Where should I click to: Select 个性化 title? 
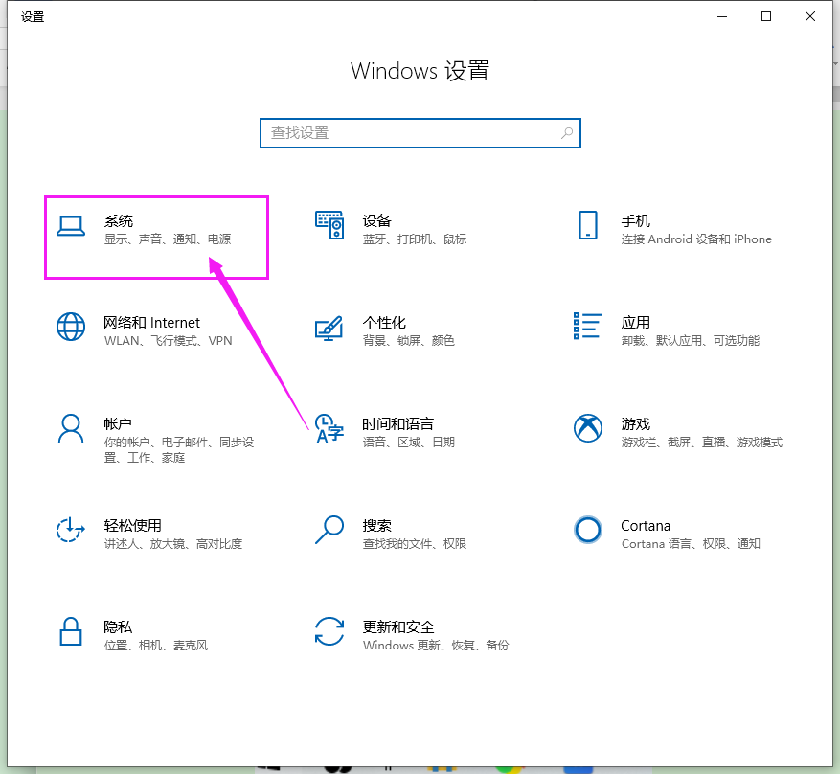pos(384,323)
